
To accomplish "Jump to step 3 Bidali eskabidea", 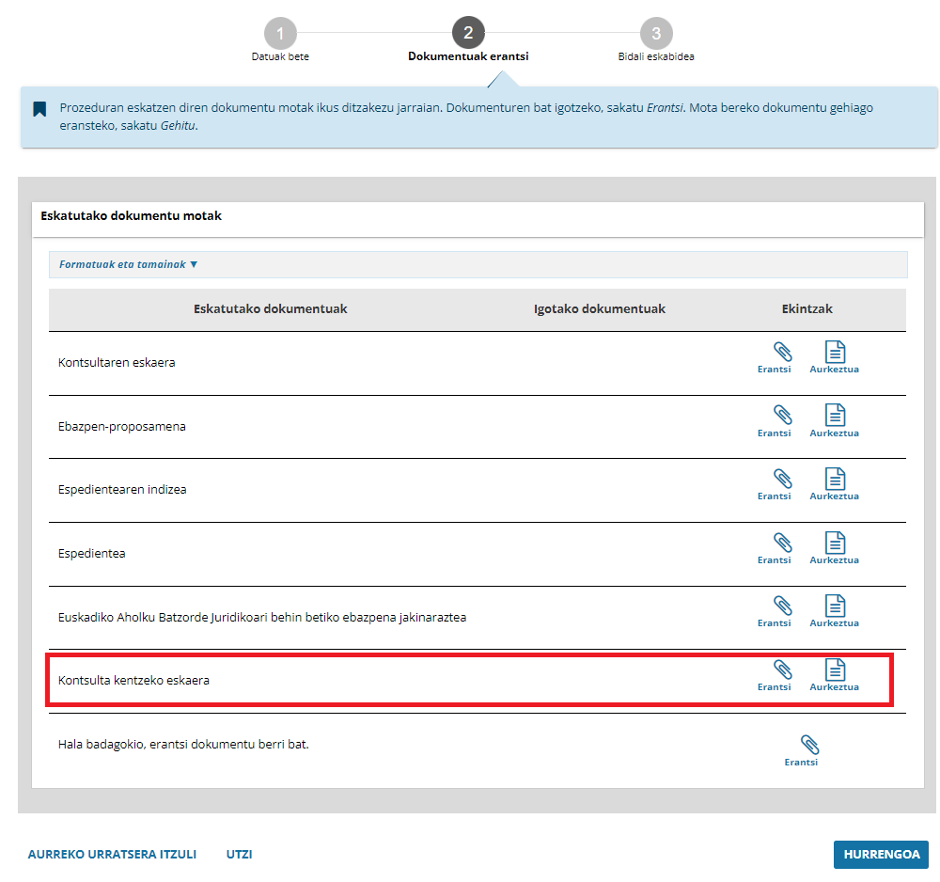I will pos(656,35).
